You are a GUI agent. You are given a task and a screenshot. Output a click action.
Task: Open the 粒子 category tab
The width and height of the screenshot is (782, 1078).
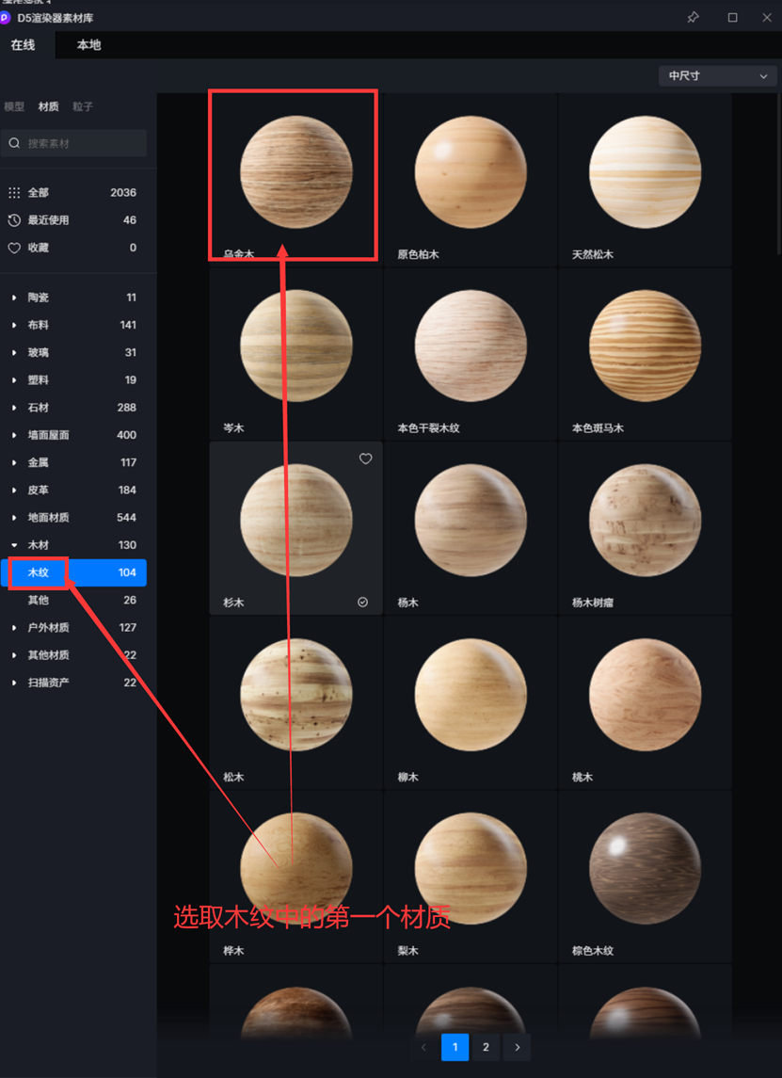click(x=83, y=106)
